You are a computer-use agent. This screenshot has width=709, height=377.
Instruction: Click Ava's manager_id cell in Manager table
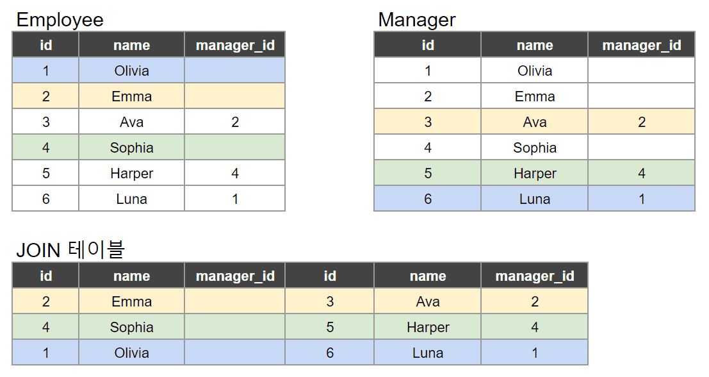click(641, 122)
